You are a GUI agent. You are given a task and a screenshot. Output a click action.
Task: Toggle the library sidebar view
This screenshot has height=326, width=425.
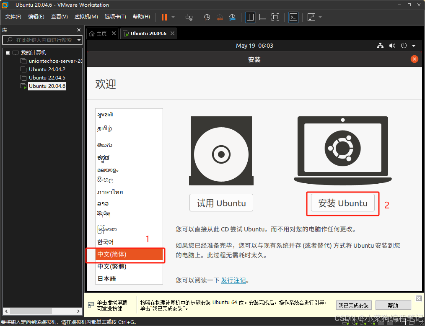[250, 17]
